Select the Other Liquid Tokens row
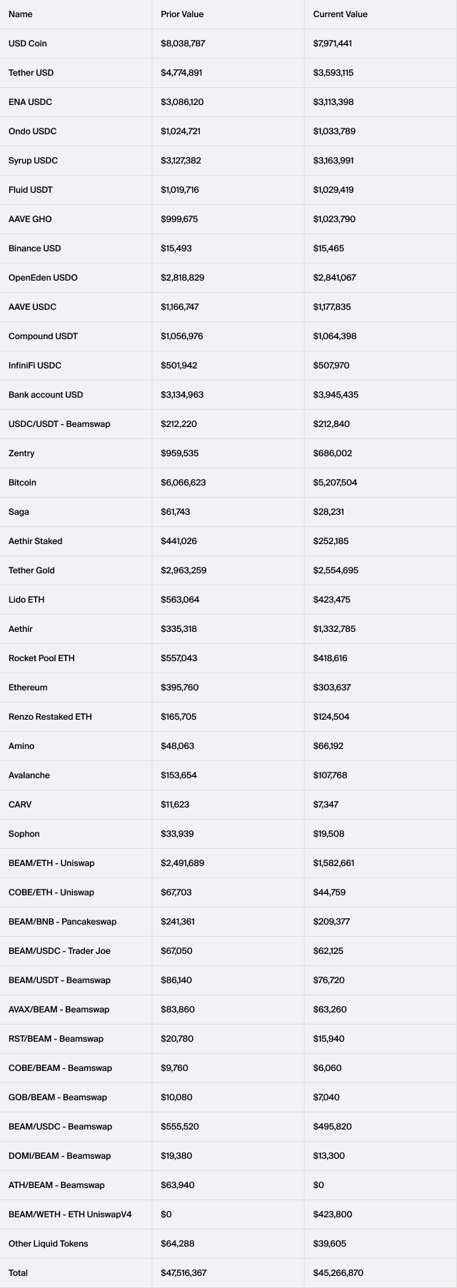This screenshot has width=457, height=1288. (228, 1244)
